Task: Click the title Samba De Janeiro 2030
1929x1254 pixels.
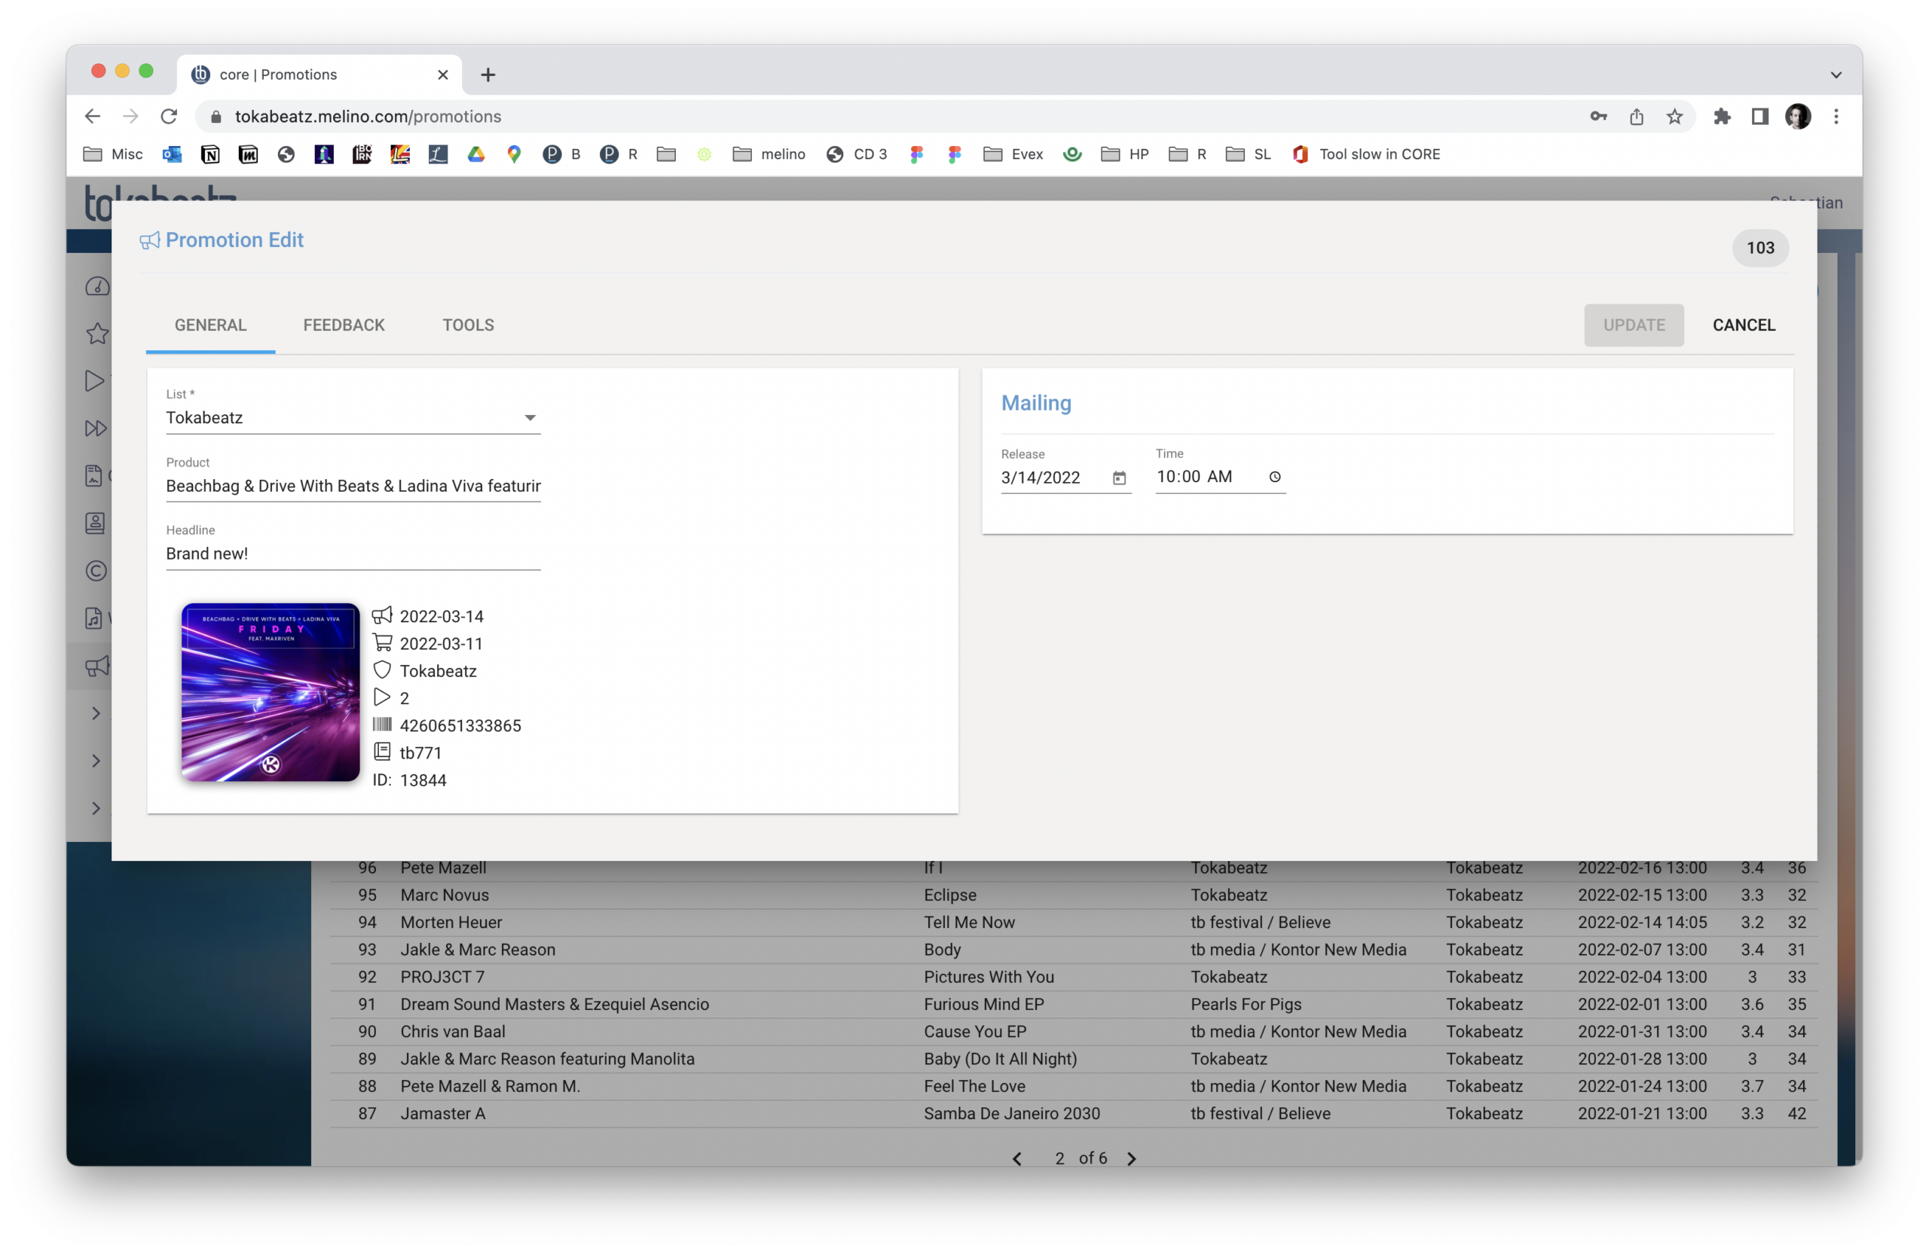Action: point(1012,1114)
